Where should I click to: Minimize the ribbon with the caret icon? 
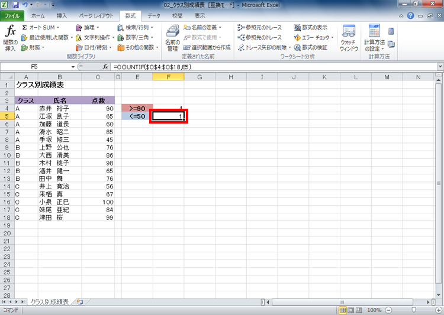point(401,16)
